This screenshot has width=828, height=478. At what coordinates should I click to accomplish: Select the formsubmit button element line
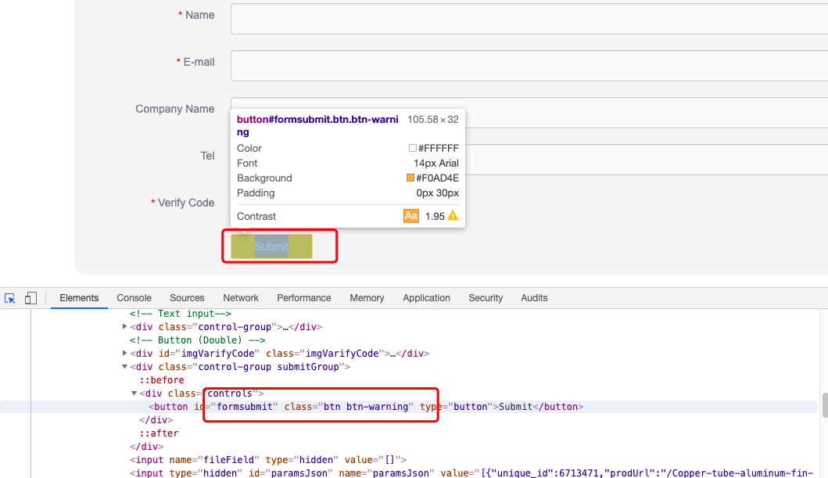pos(366,407)
